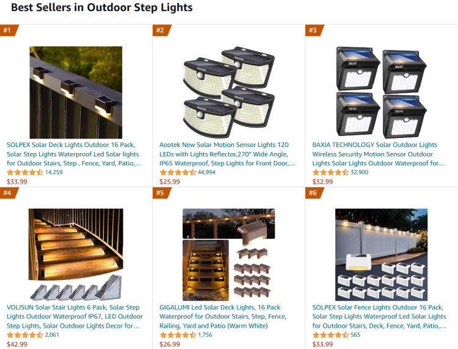The height and width of the screenshot is (349, 458).
Task: Click the star rating beside 14,259 reviews
Action: tap(25, 173)
